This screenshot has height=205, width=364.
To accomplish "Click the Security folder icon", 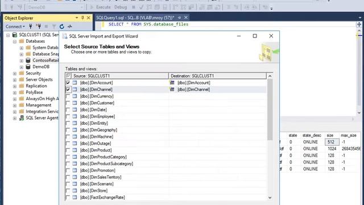I will coord(22,73).
